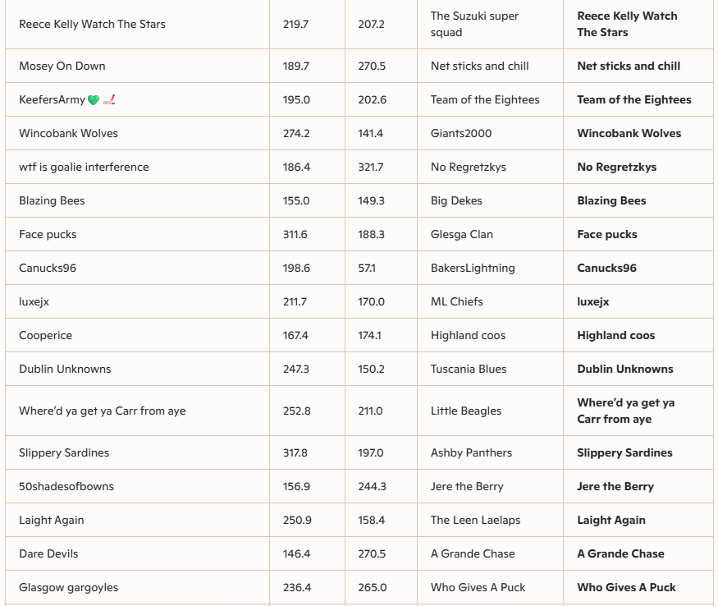Select the 317.8 score for Slippery Sardines
The image size is (718, 606).
pos(296,453)
